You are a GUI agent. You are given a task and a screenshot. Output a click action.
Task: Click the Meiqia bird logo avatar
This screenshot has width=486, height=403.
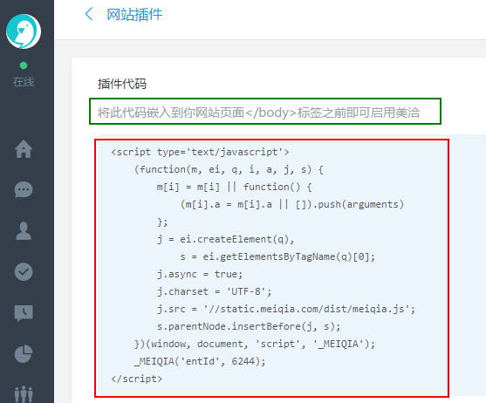[x=24, y=31]
